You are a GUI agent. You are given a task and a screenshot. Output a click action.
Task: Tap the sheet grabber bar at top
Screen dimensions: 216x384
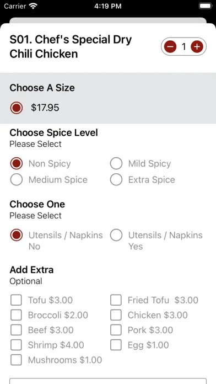(108, 20)
